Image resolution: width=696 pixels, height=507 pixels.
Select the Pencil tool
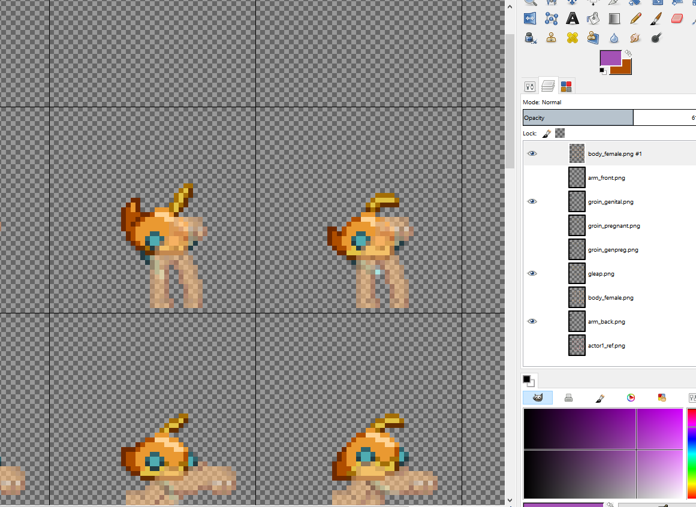coord(635,18)
